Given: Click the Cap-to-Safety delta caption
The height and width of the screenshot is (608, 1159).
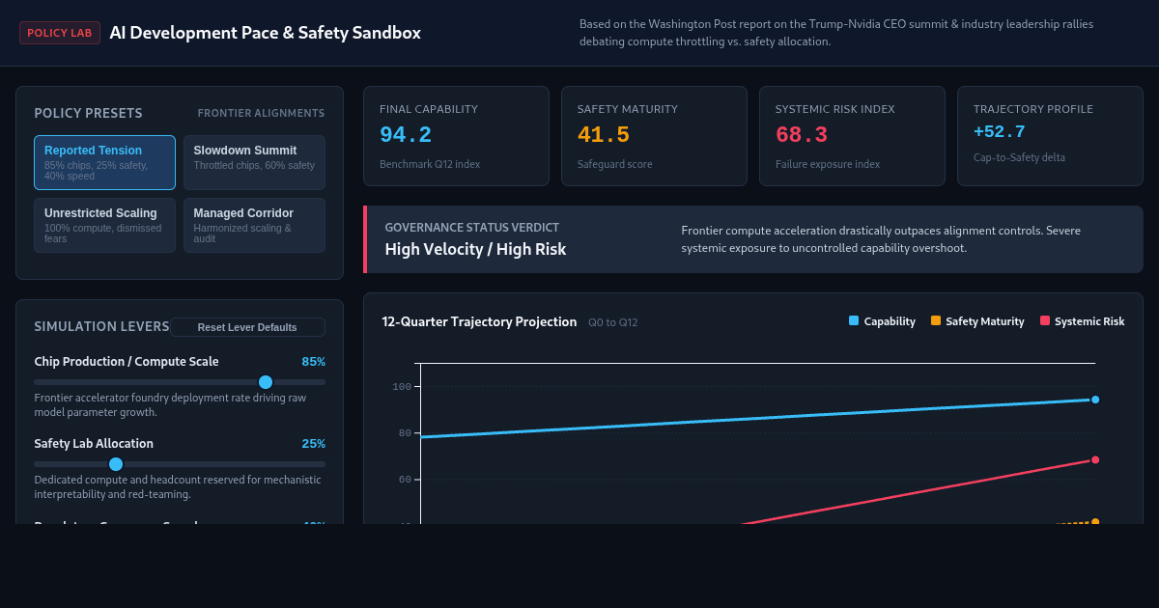Looking at the screenshot, I should coord(1019,157).
